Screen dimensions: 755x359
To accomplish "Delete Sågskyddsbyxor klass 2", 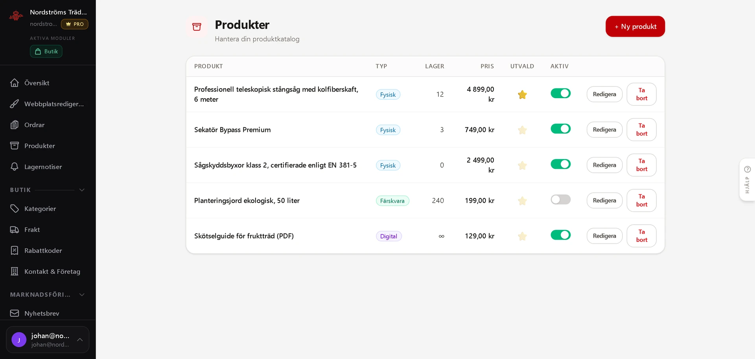I will click(641, 165).
